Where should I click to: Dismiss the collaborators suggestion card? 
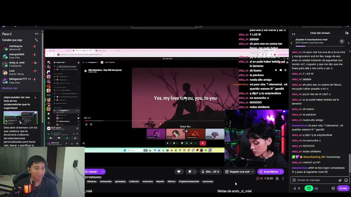coord(35,98)
